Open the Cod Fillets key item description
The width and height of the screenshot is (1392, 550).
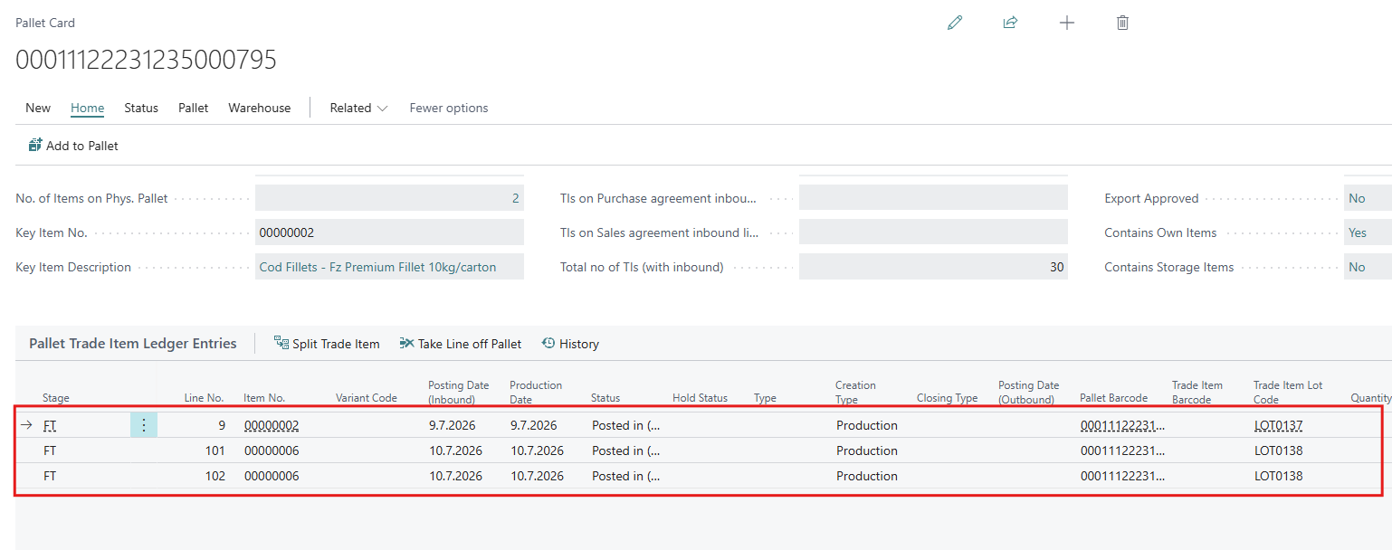(377, 267)
